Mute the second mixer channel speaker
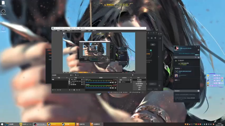Viewport: 225px width, 126px height. click(x=113, y=88)
